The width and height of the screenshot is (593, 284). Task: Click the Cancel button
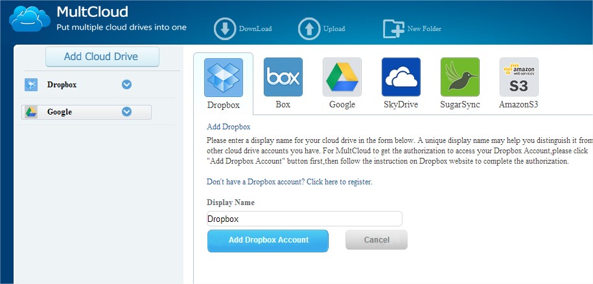point(377,240)
